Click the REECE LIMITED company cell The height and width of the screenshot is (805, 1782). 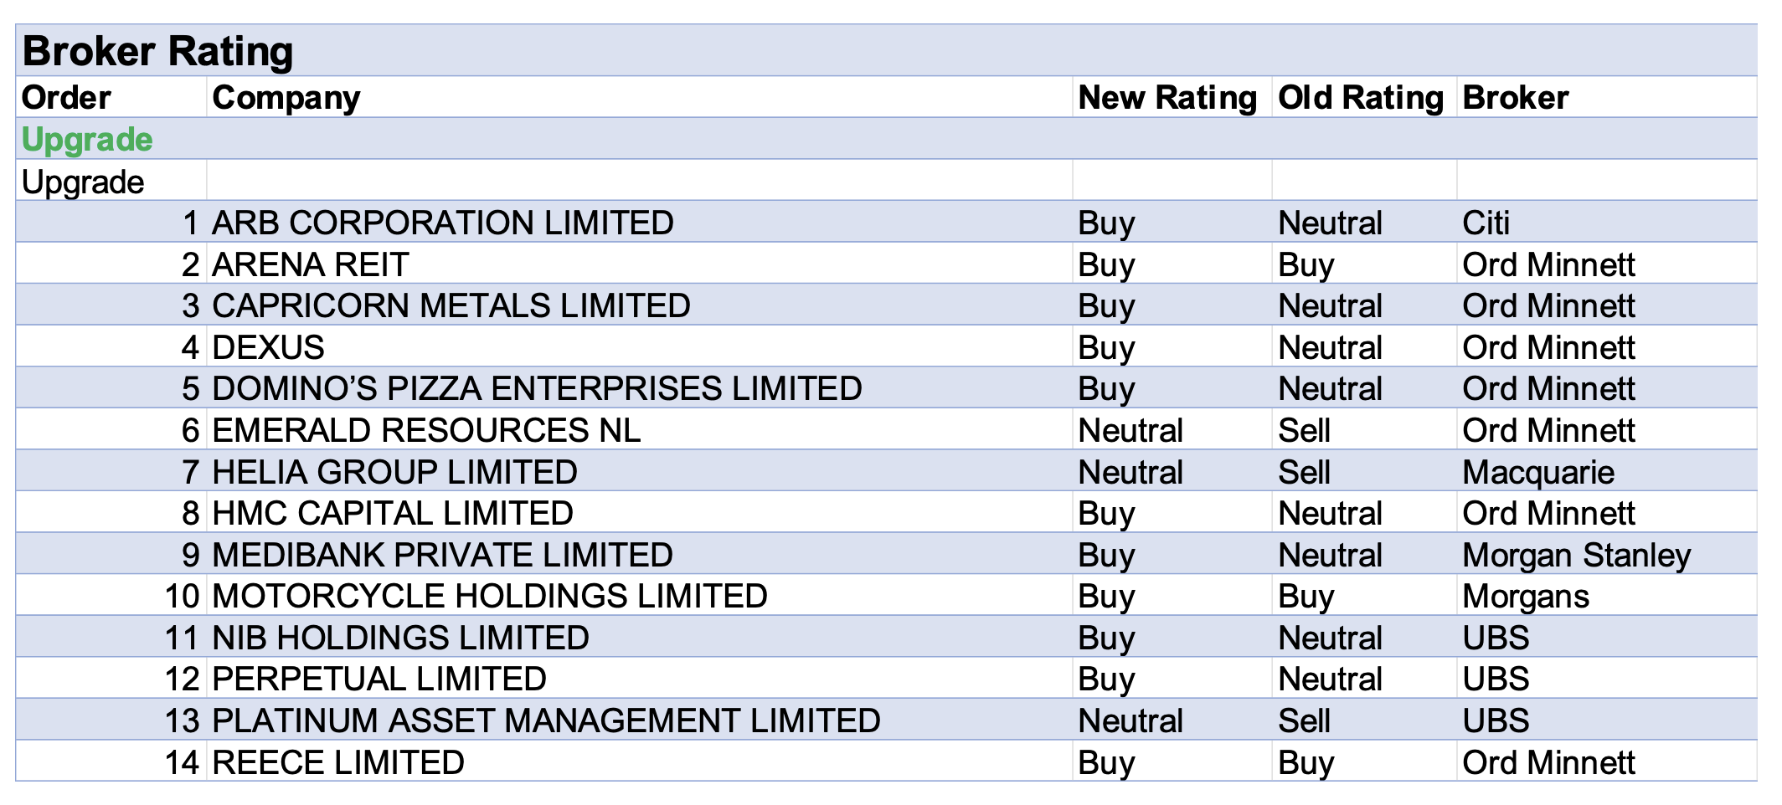tap(337, 762)
